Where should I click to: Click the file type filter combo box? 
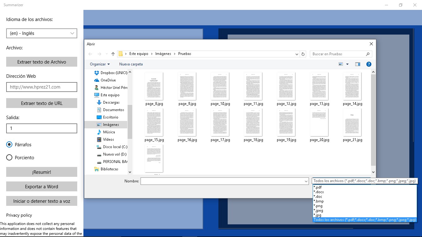coord(365,181)
